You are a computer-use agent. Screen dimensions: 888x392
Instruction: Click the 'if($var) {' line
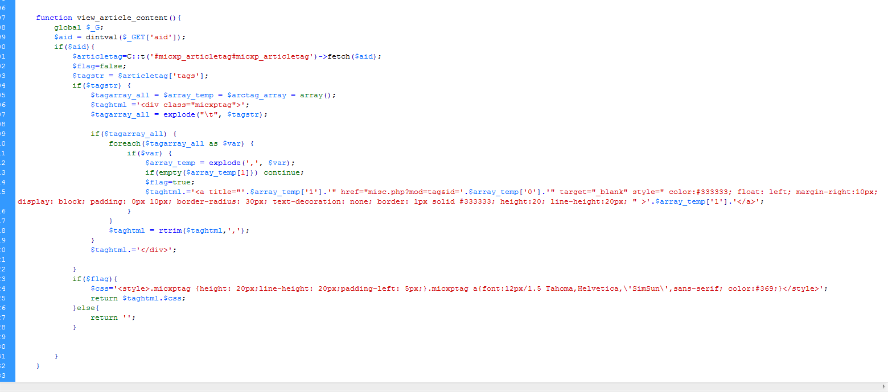(150, 153)
